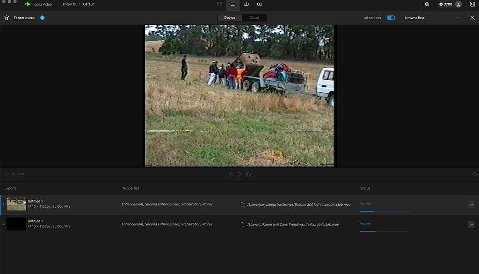
Task: Resume the Balloon 2001 export
Action: (365, 204)
